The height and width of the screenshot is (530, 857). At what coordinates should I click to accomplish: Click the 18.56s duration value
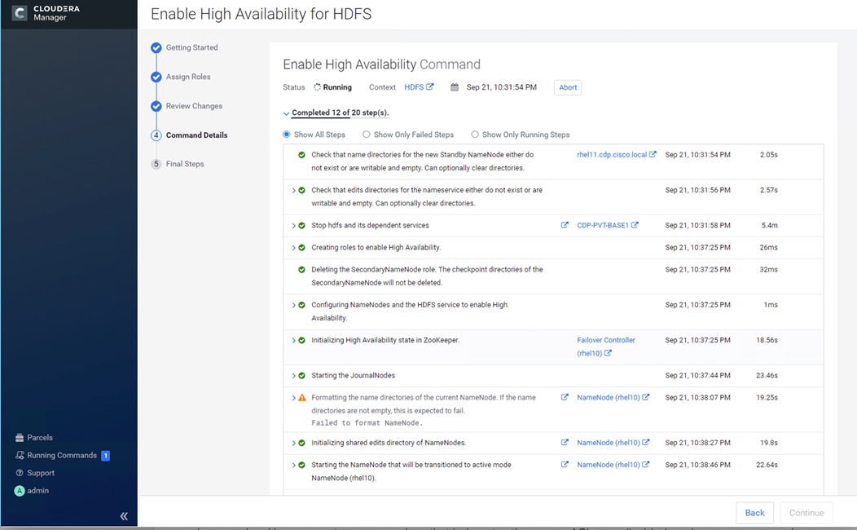click(x=767, y=340)
